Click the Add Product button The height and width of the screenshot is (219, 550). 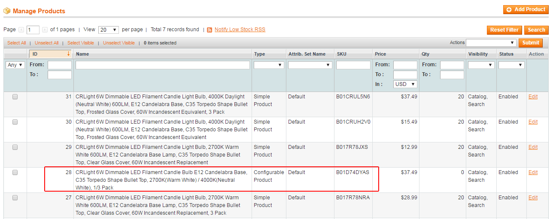click(526, 9)
